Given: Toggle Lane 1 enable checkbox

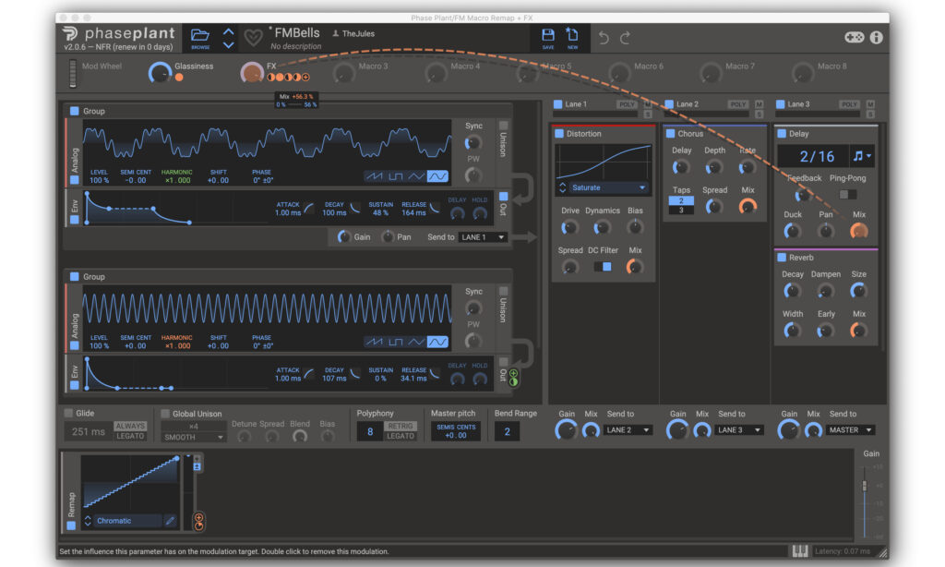Looking at the screenshot, I should pos(557,104).
